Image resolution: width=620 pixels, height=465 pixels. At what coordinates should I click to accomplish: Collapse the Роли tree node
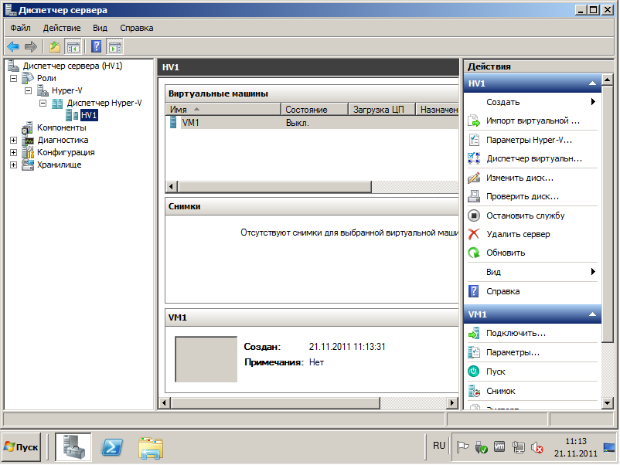14,79
